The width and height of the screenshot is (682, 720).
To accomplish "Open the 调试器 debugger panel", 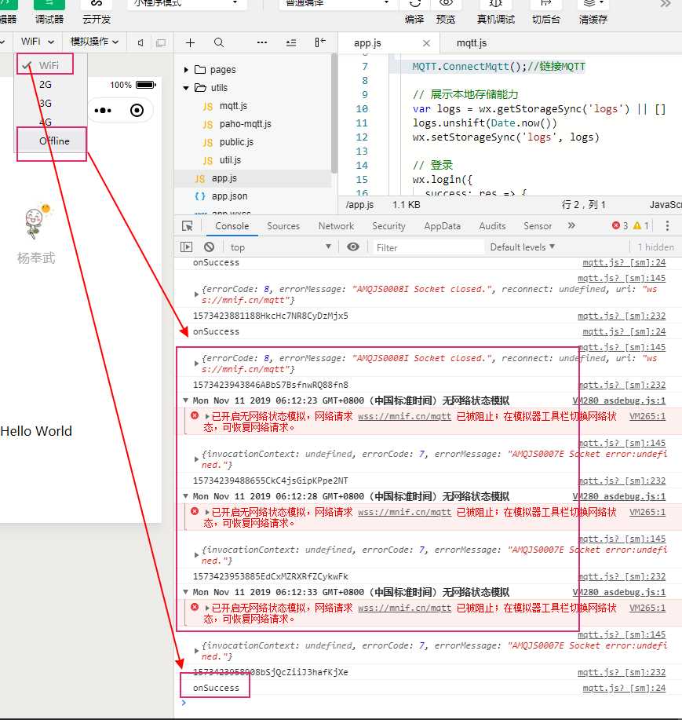I will [49, 12].
